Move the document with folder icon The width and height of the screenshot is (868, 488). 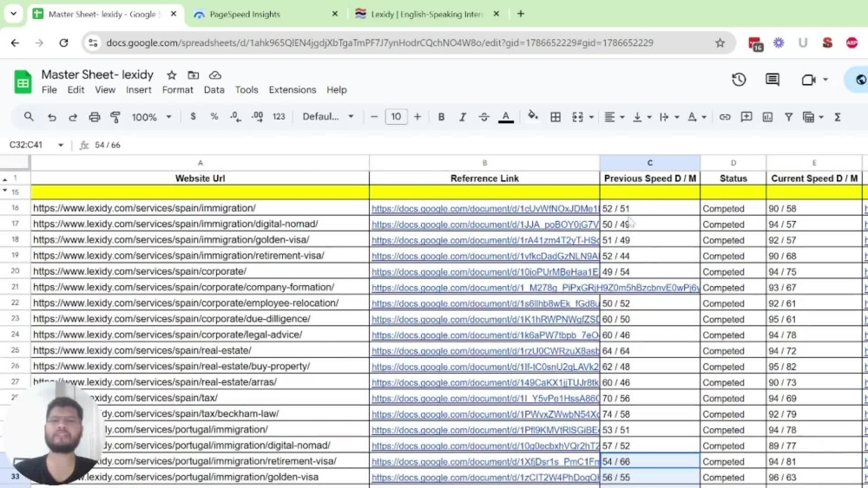coord(194,75)
